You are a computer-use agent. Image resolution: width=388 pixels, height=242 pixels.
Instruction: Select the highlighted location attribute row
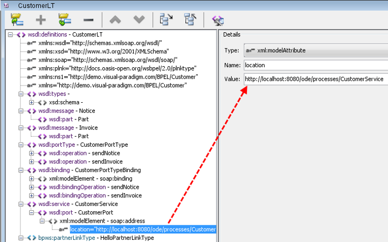coord(143,230)
